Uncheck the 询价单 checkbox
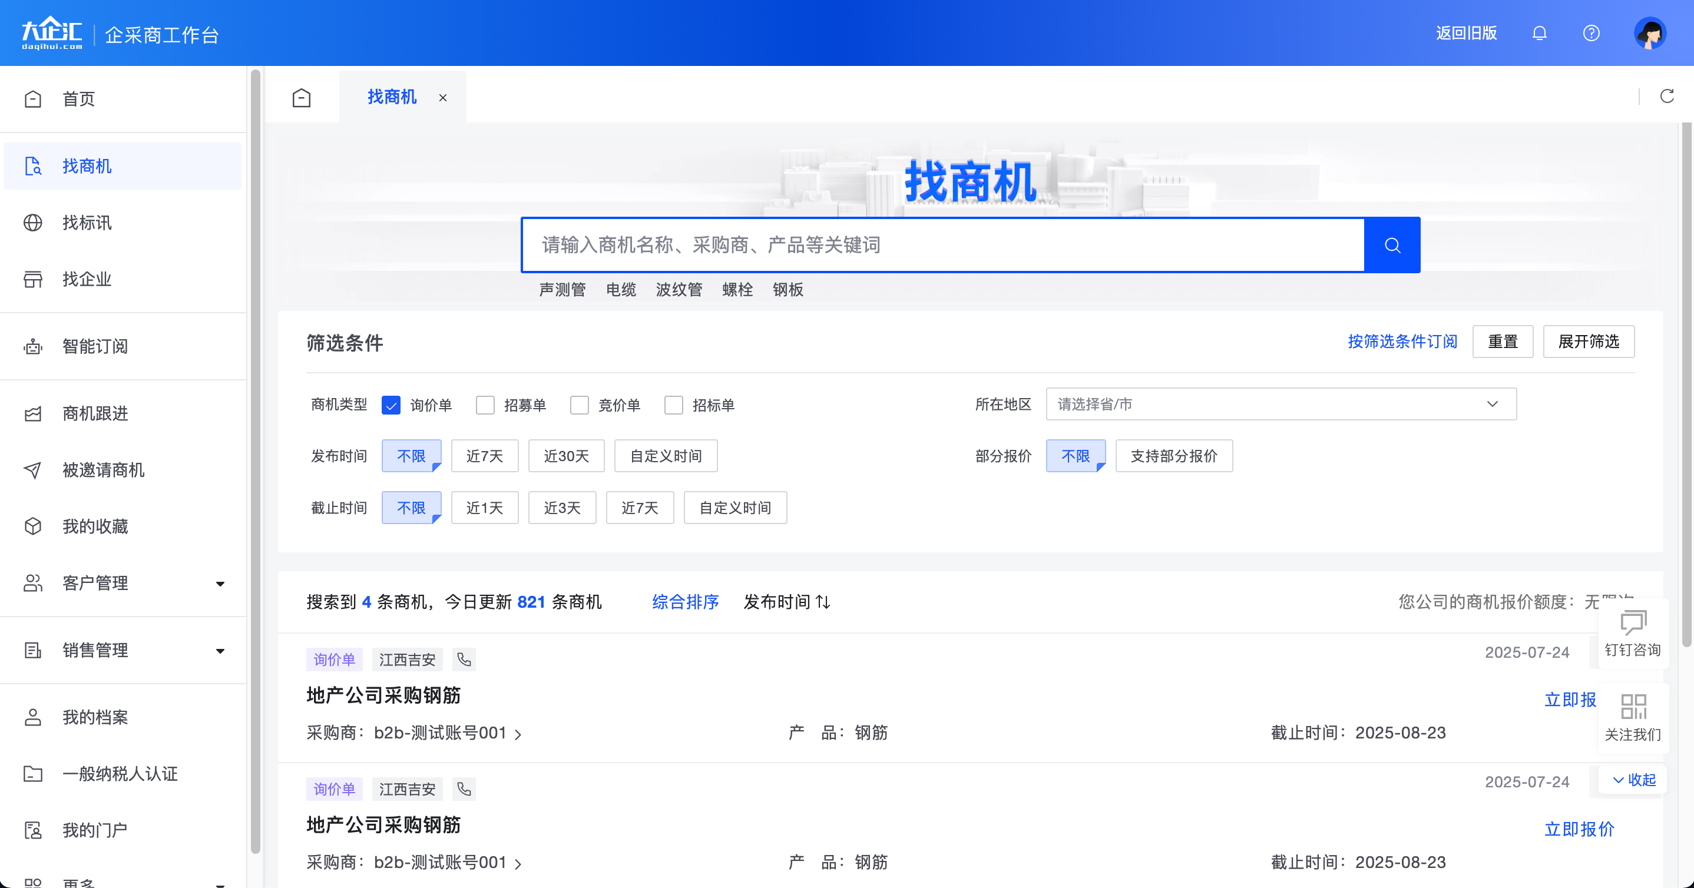 point(391,405)
